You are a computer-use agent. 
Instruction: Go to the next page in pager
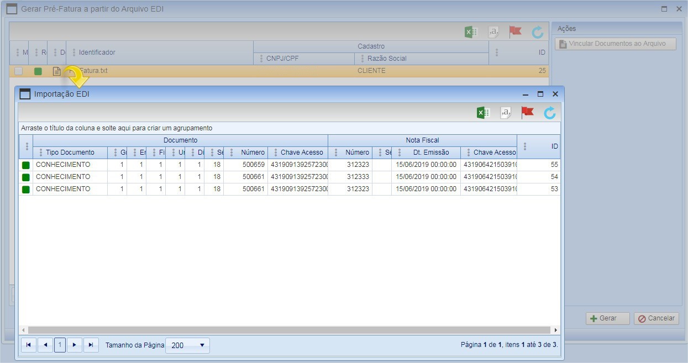75,345
